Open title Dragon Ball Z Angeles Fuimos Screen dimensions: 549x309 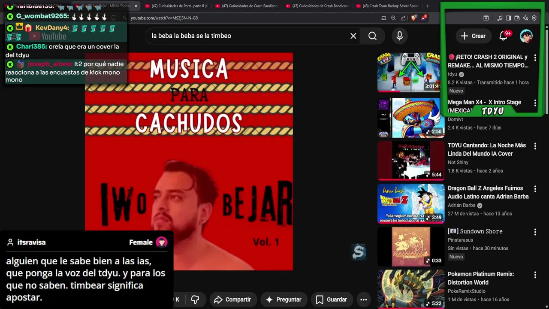coord(488,192)
